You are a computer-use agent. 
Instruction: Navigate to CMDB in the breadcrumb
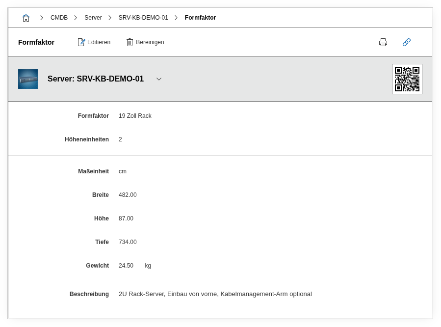pos(59,18)
